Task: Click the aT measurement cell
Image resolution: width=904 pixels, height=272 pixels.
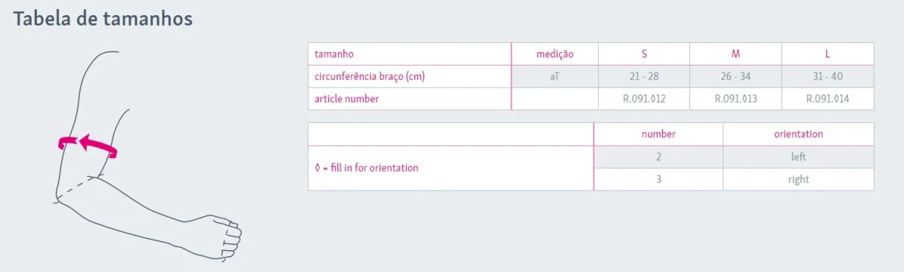Action: (x=555, y=77)
